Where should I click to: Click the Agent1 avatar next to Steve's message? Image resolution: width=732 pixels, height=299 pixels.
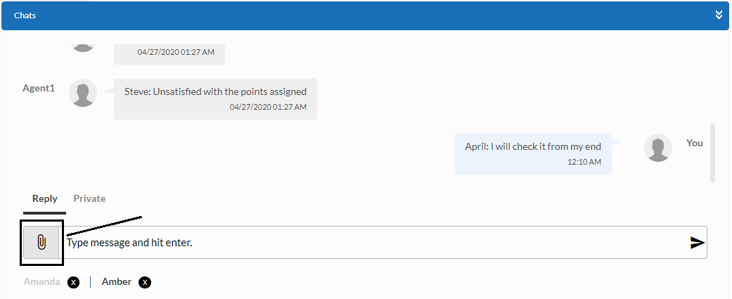point(83,94)
